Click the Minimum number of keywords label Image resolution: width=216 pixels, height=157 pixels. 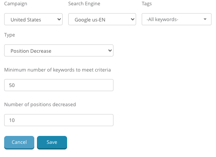tap(57, 70)
